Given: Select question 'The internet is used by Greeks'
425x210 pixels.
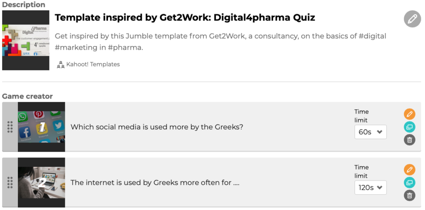Looking at the screenshot, I should click(155, 183).
